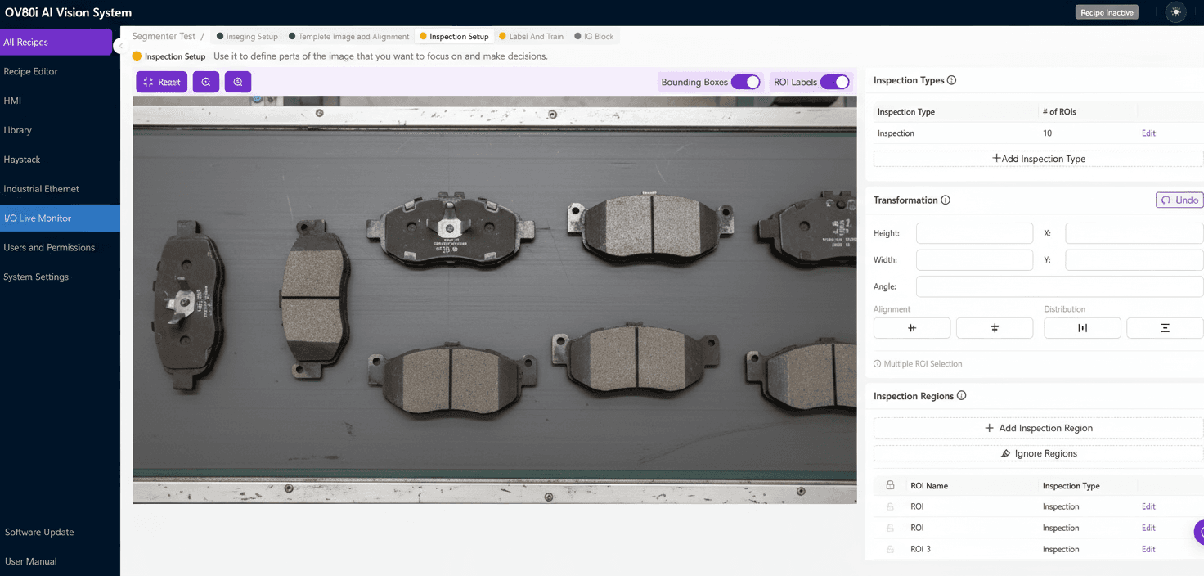Select the zoom in tool
Image resolution: width=1204 pixels, height=576 pixels.
click(205, 82)
